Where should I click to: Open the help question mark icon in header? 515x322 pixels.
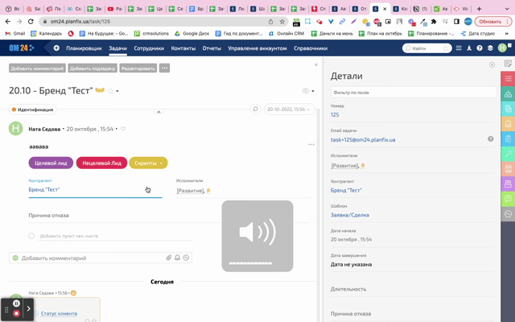(x=480, y=48)
